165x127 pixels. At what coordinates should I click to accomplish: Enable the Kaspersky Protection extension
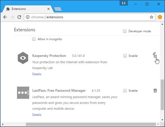pos(125,56)
